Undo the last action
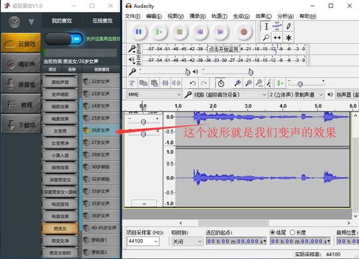The image size is (359, 259). coord(193,83)
